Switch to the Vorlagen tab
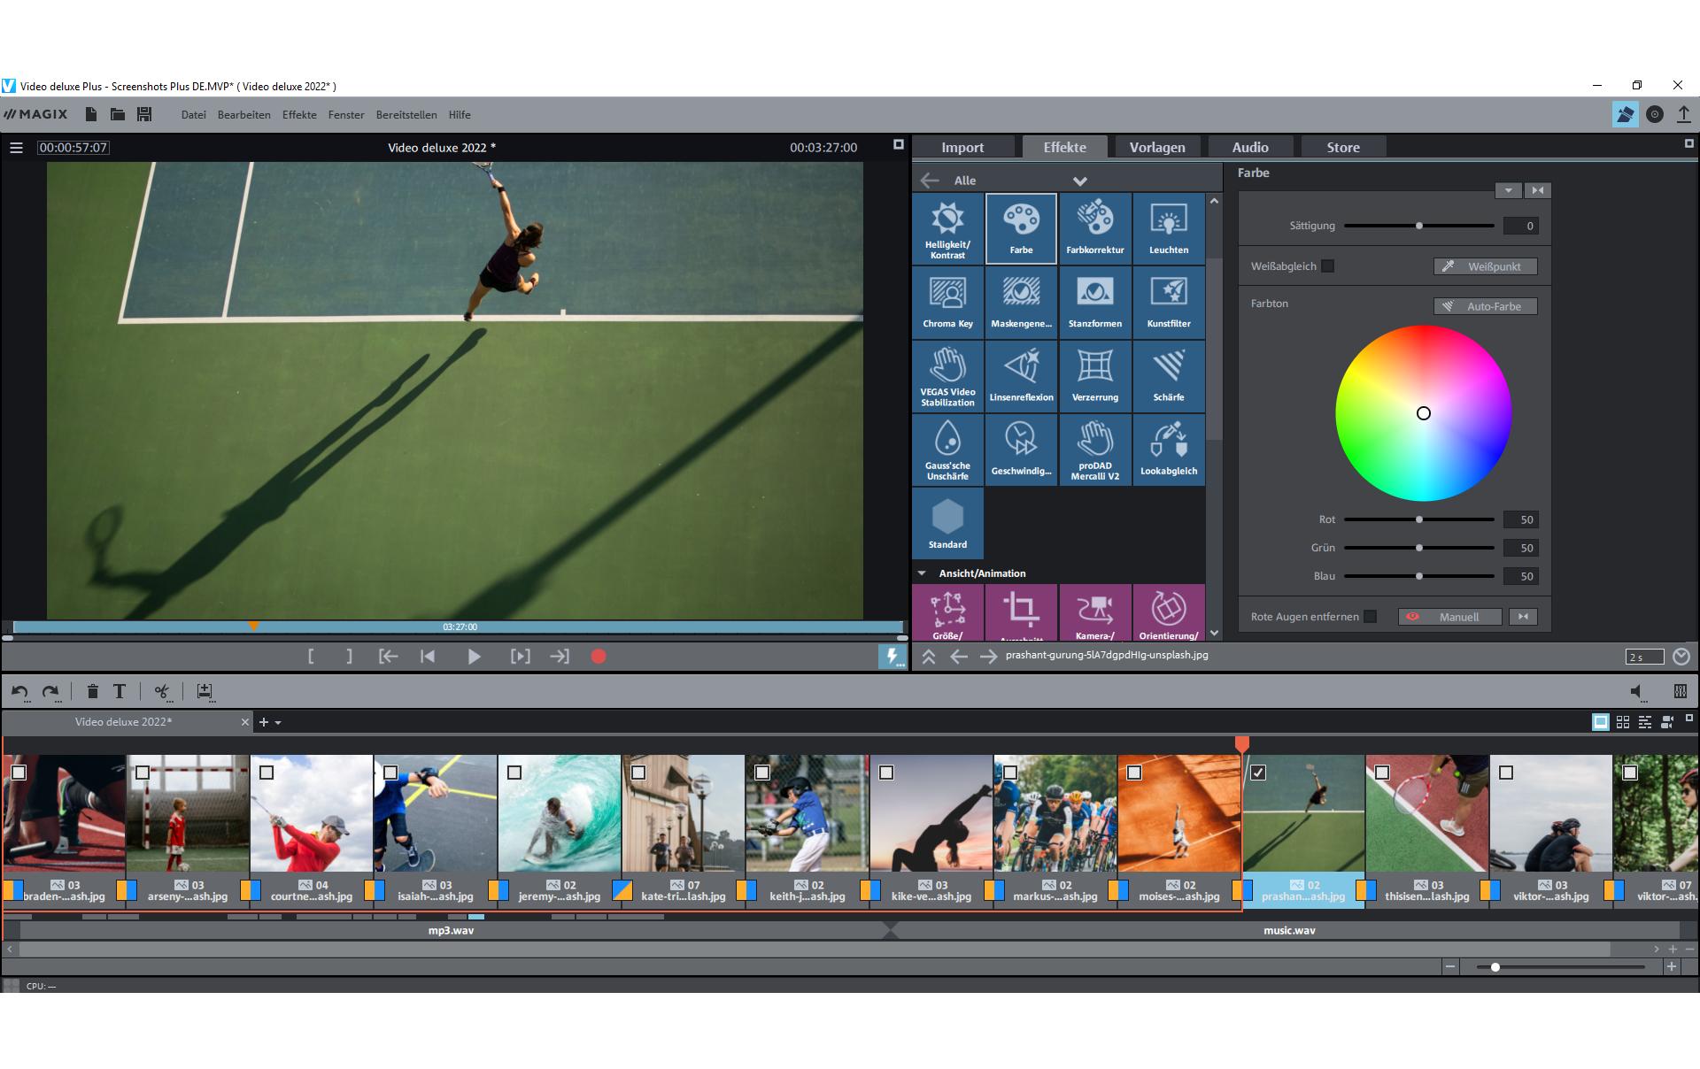This screenshot has width=1700, height=1069. click(x=1156, y=147)
